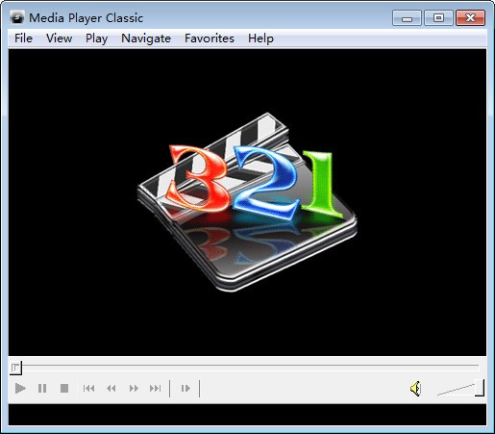The width and height of the screenshot is (495, 434).
Task: Stop playback using the square stop icon
Action: pos(64,389)
